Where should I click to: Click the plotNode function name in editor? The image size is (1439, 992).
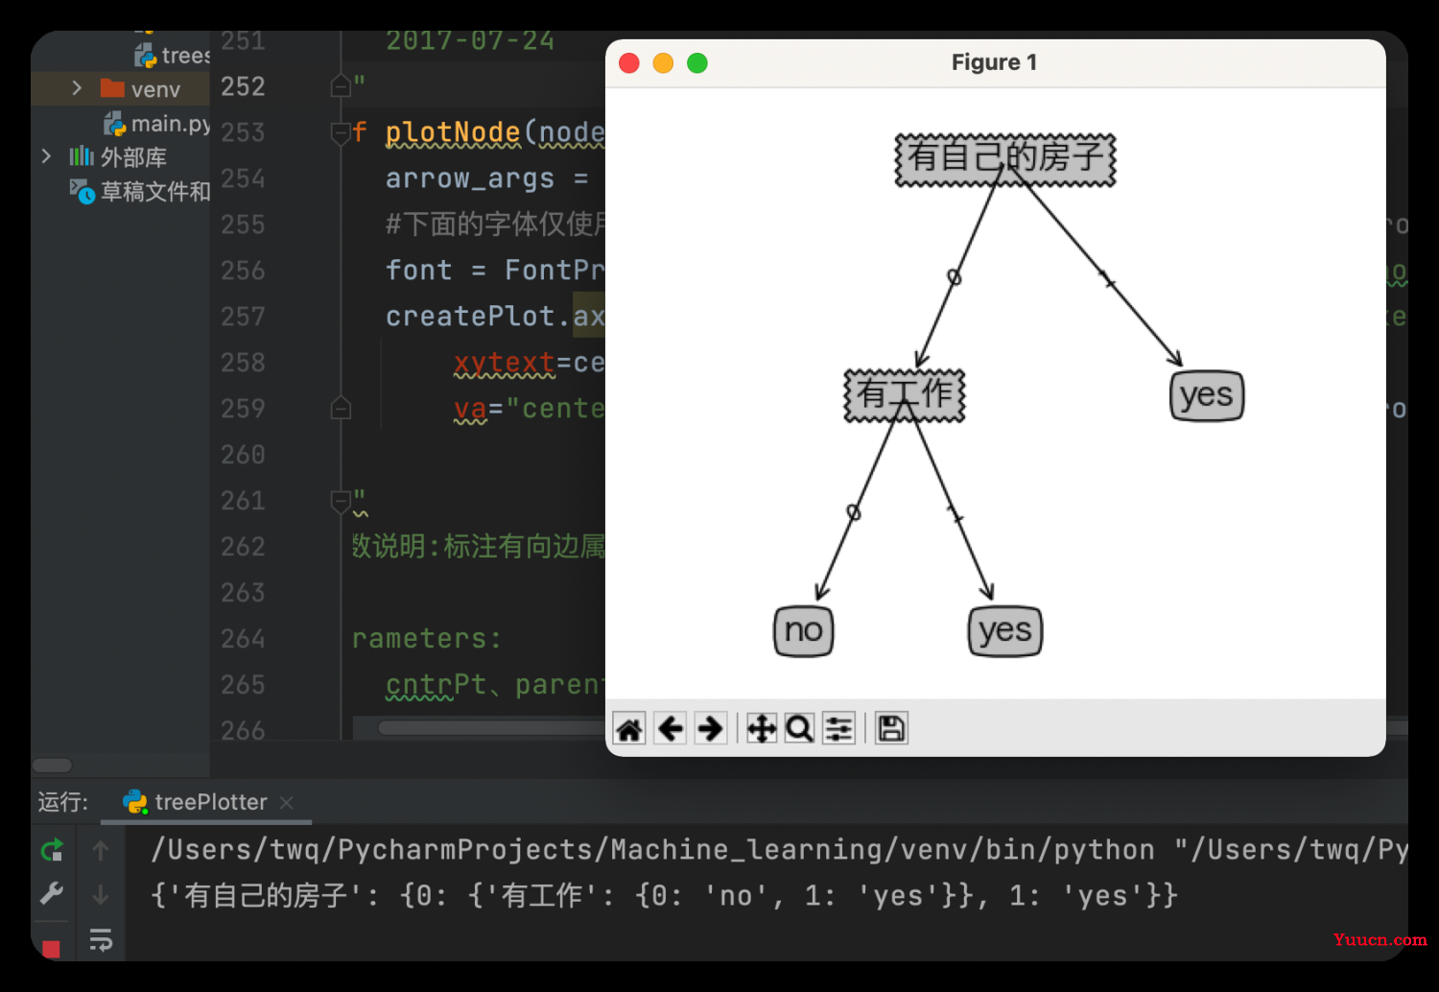coord(453,132)
